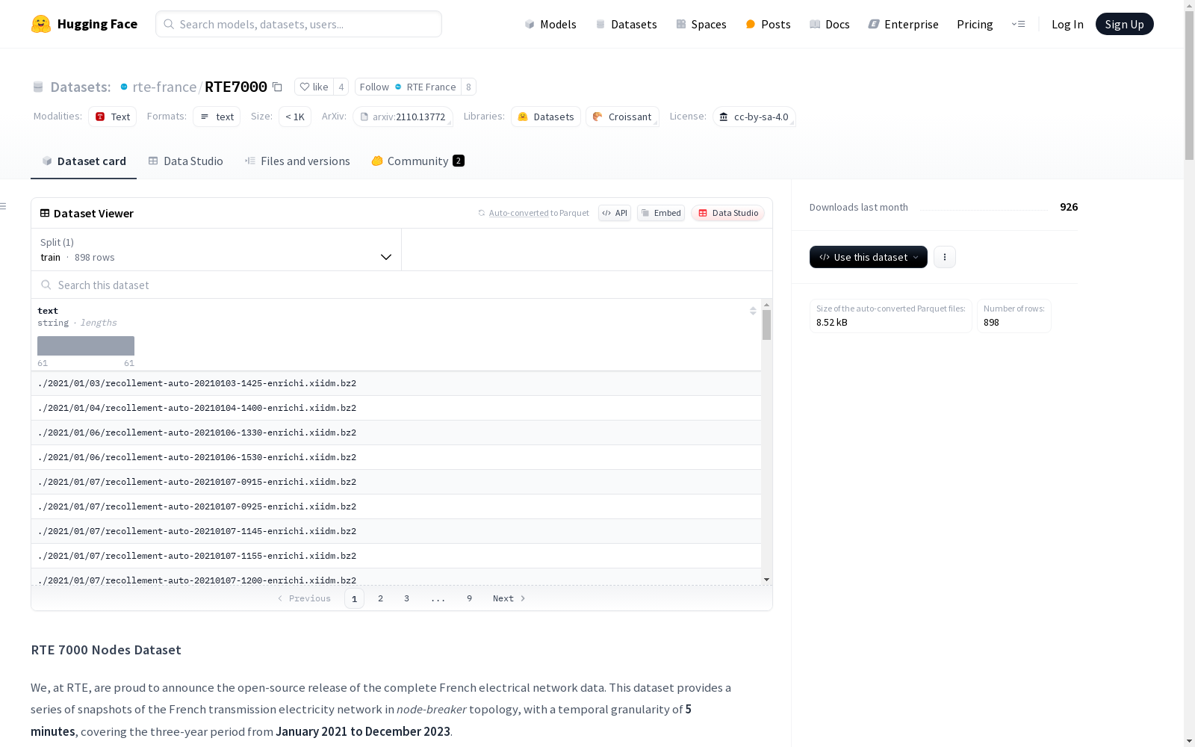Screen dimensions: 1195x747
Task: Select row recollement-auto-20210107-1145
Action: pos(396,531)
